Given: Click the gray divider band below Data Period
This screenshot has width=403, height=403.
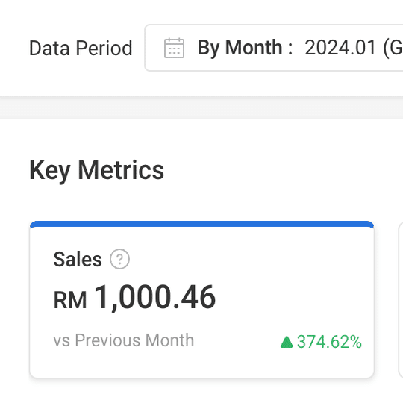Looking at the screenshot, I should tap(201, 107).
